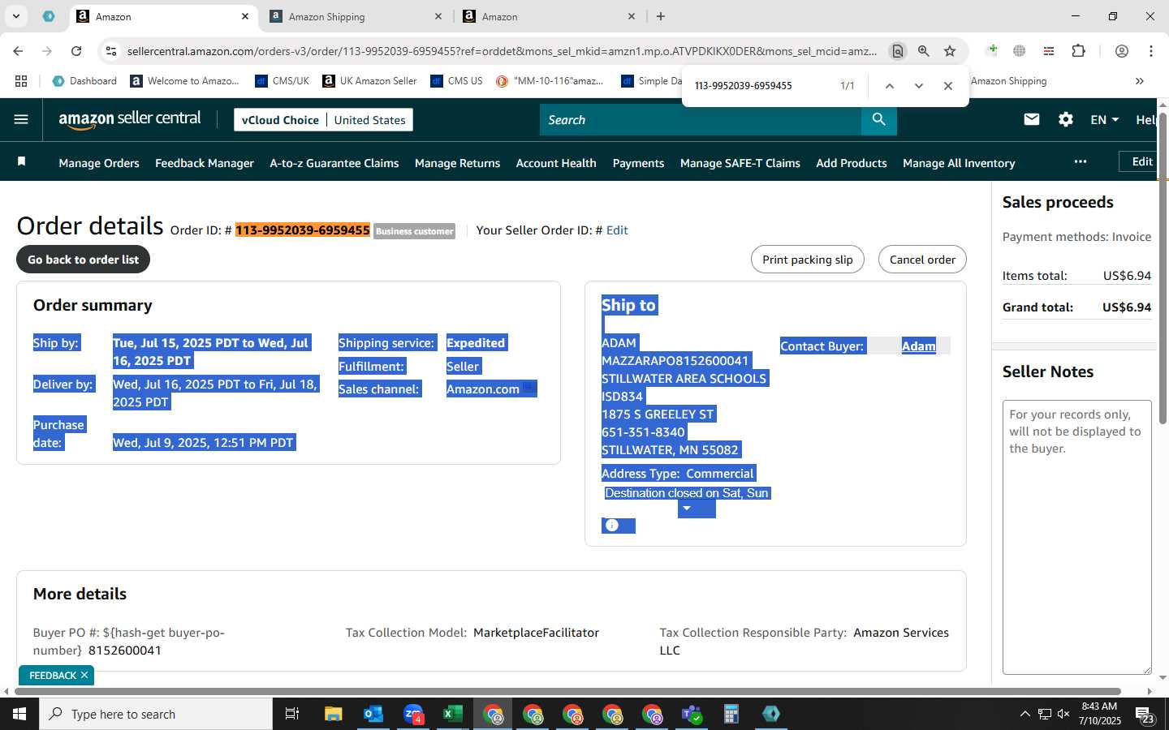Open the Payments menu item
The height and width of the screenshot is (730, 1169).
pos(638,163)
